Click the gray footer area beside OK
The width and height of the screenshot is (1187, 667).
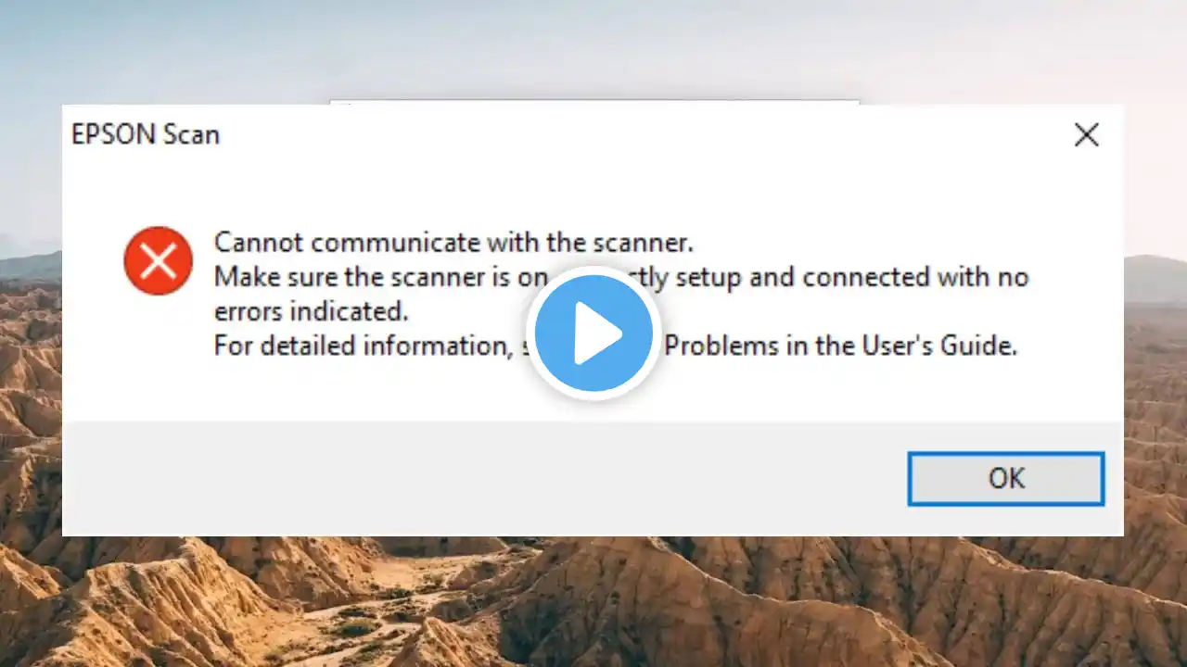pyautogui.click(x=482, y=478)
